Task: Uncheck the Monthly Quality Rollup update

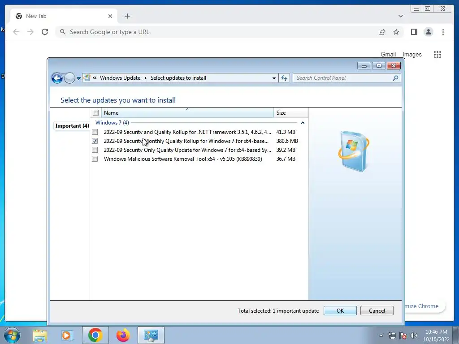Action: tap(95, 141)
